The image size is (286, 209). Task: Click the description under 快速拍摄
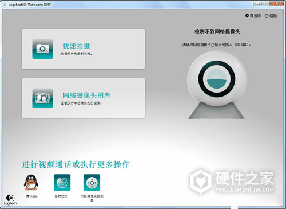(x=76, y=54)
